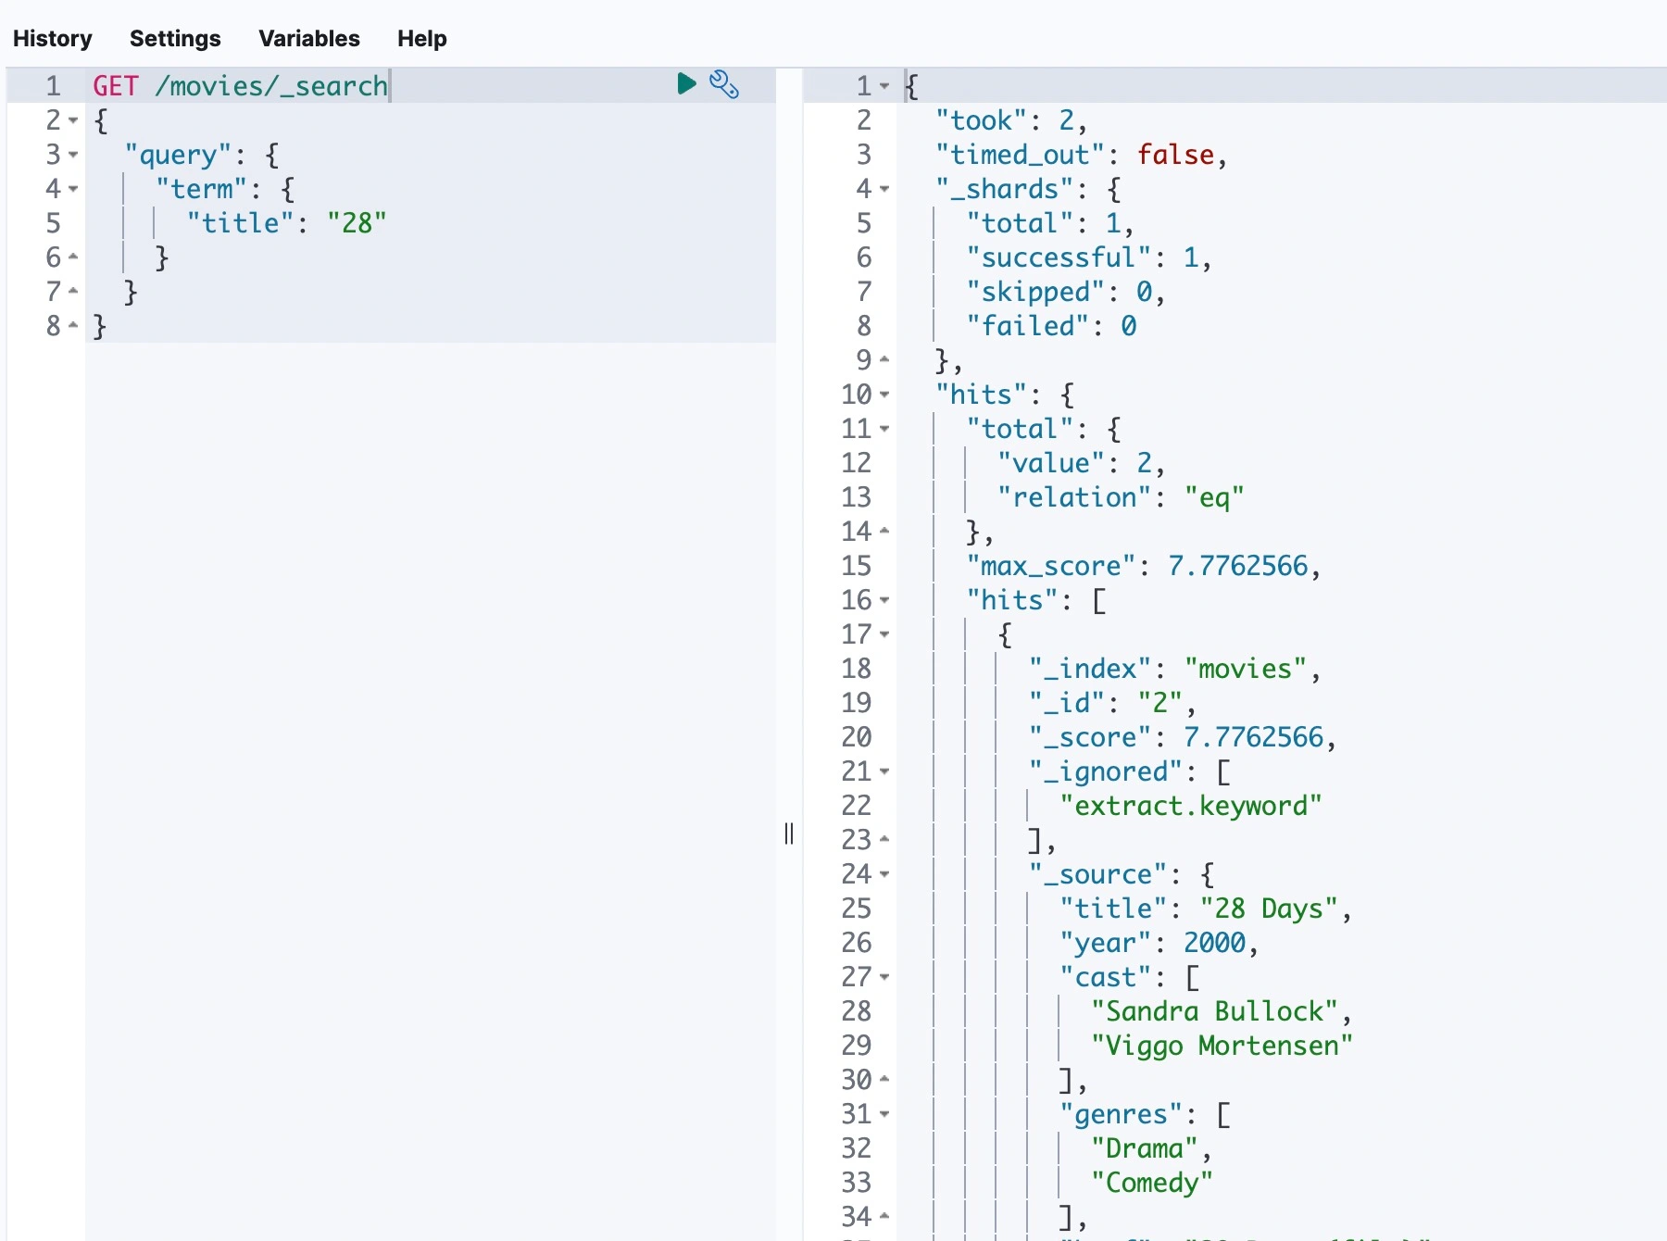This screenshot has height=1241, width=1667.
Task: Fold the "cast" array at line 27
Action: (884, 977)
